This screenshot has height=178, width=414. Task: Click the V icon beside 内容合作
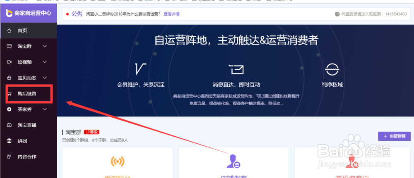[9, 157]
